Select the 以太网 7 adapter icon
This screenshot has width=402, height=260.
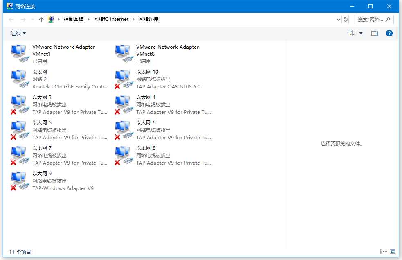click(20, 155)
